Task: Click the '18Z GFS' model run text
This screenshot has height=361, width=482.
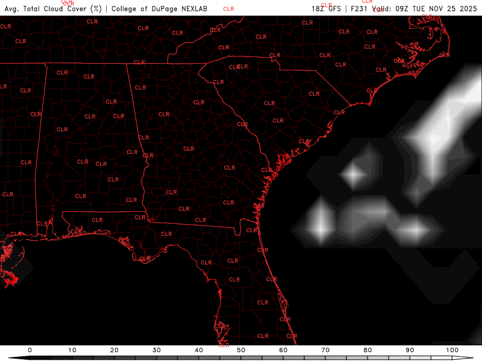Action: 326,8
